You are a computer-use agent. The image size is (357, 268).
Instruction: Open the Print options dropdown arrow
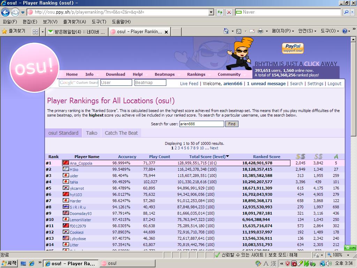[x=266, y=31]
